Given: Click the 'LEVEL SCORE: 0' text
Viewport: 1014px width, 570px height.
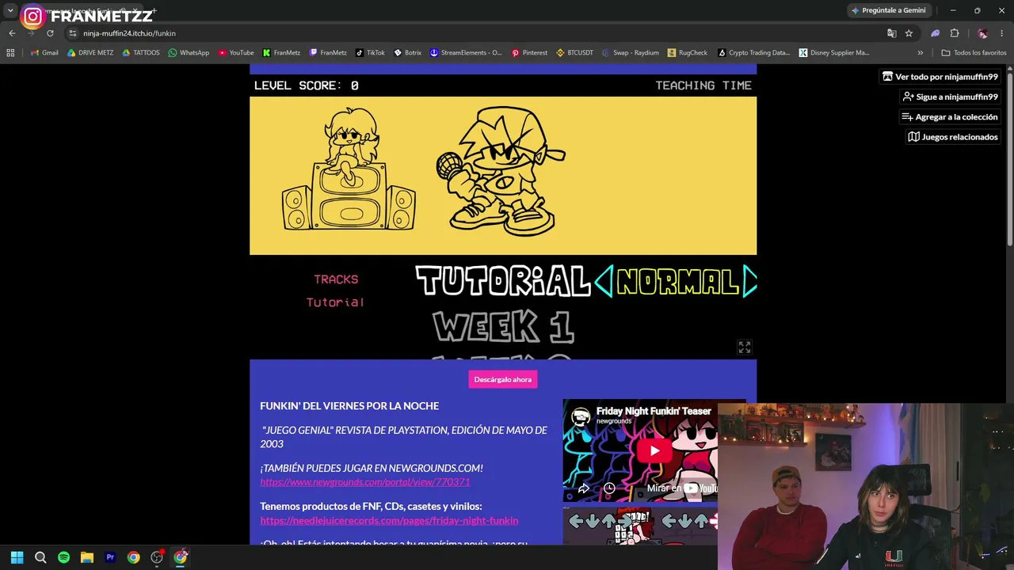Looking at the screenshot, I should click(307, 85).
